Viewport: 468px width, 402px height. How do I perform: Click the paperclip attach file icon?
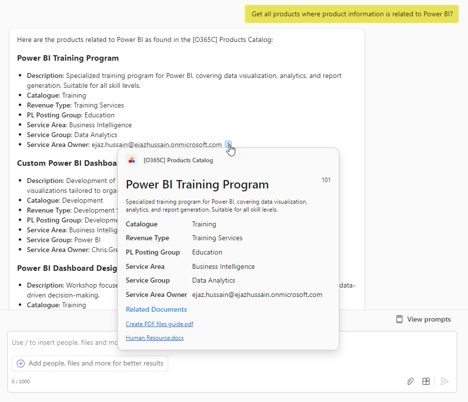(410, 381)
